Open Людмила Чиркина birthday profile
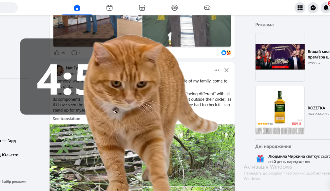This screenshot has width=330, height=191. click(287, 157)
